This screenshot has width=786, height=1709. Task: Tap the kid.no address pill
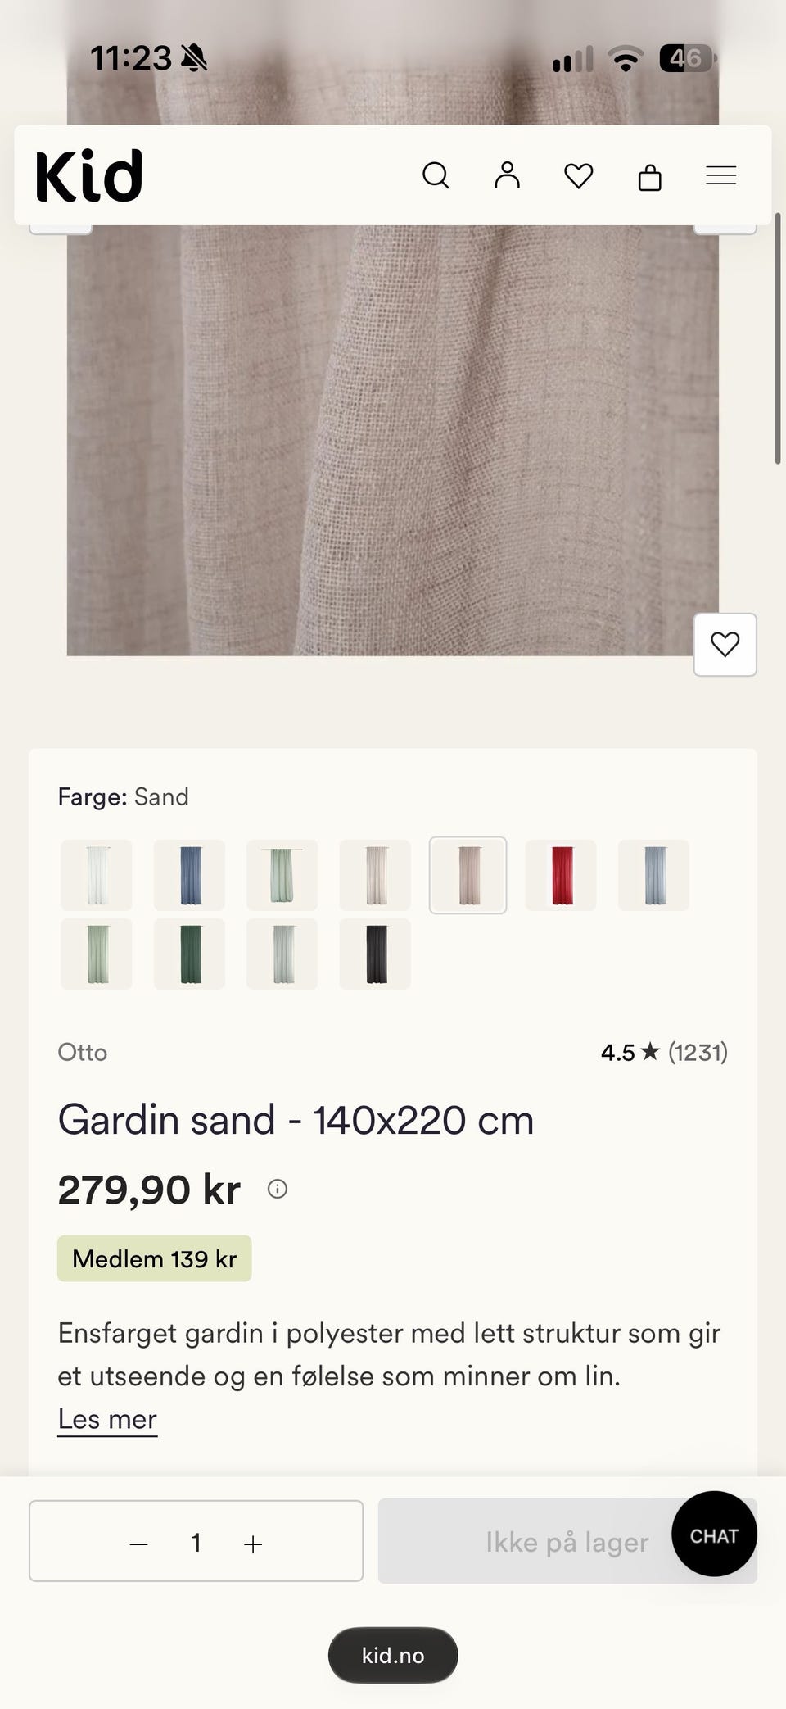[x=393, y=1655]
